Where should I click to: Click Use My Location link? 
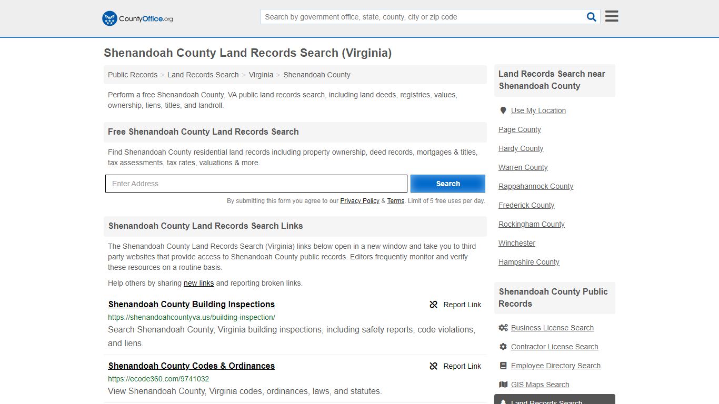coord(538,110)
